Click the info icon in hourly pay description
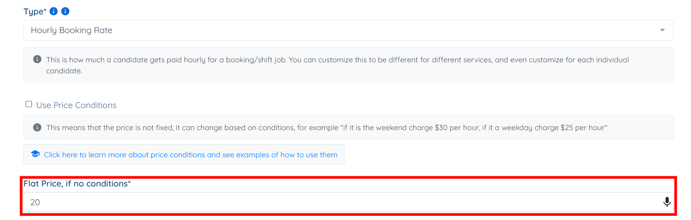This screenshot has width=691, height=220. tap(37, 59)
